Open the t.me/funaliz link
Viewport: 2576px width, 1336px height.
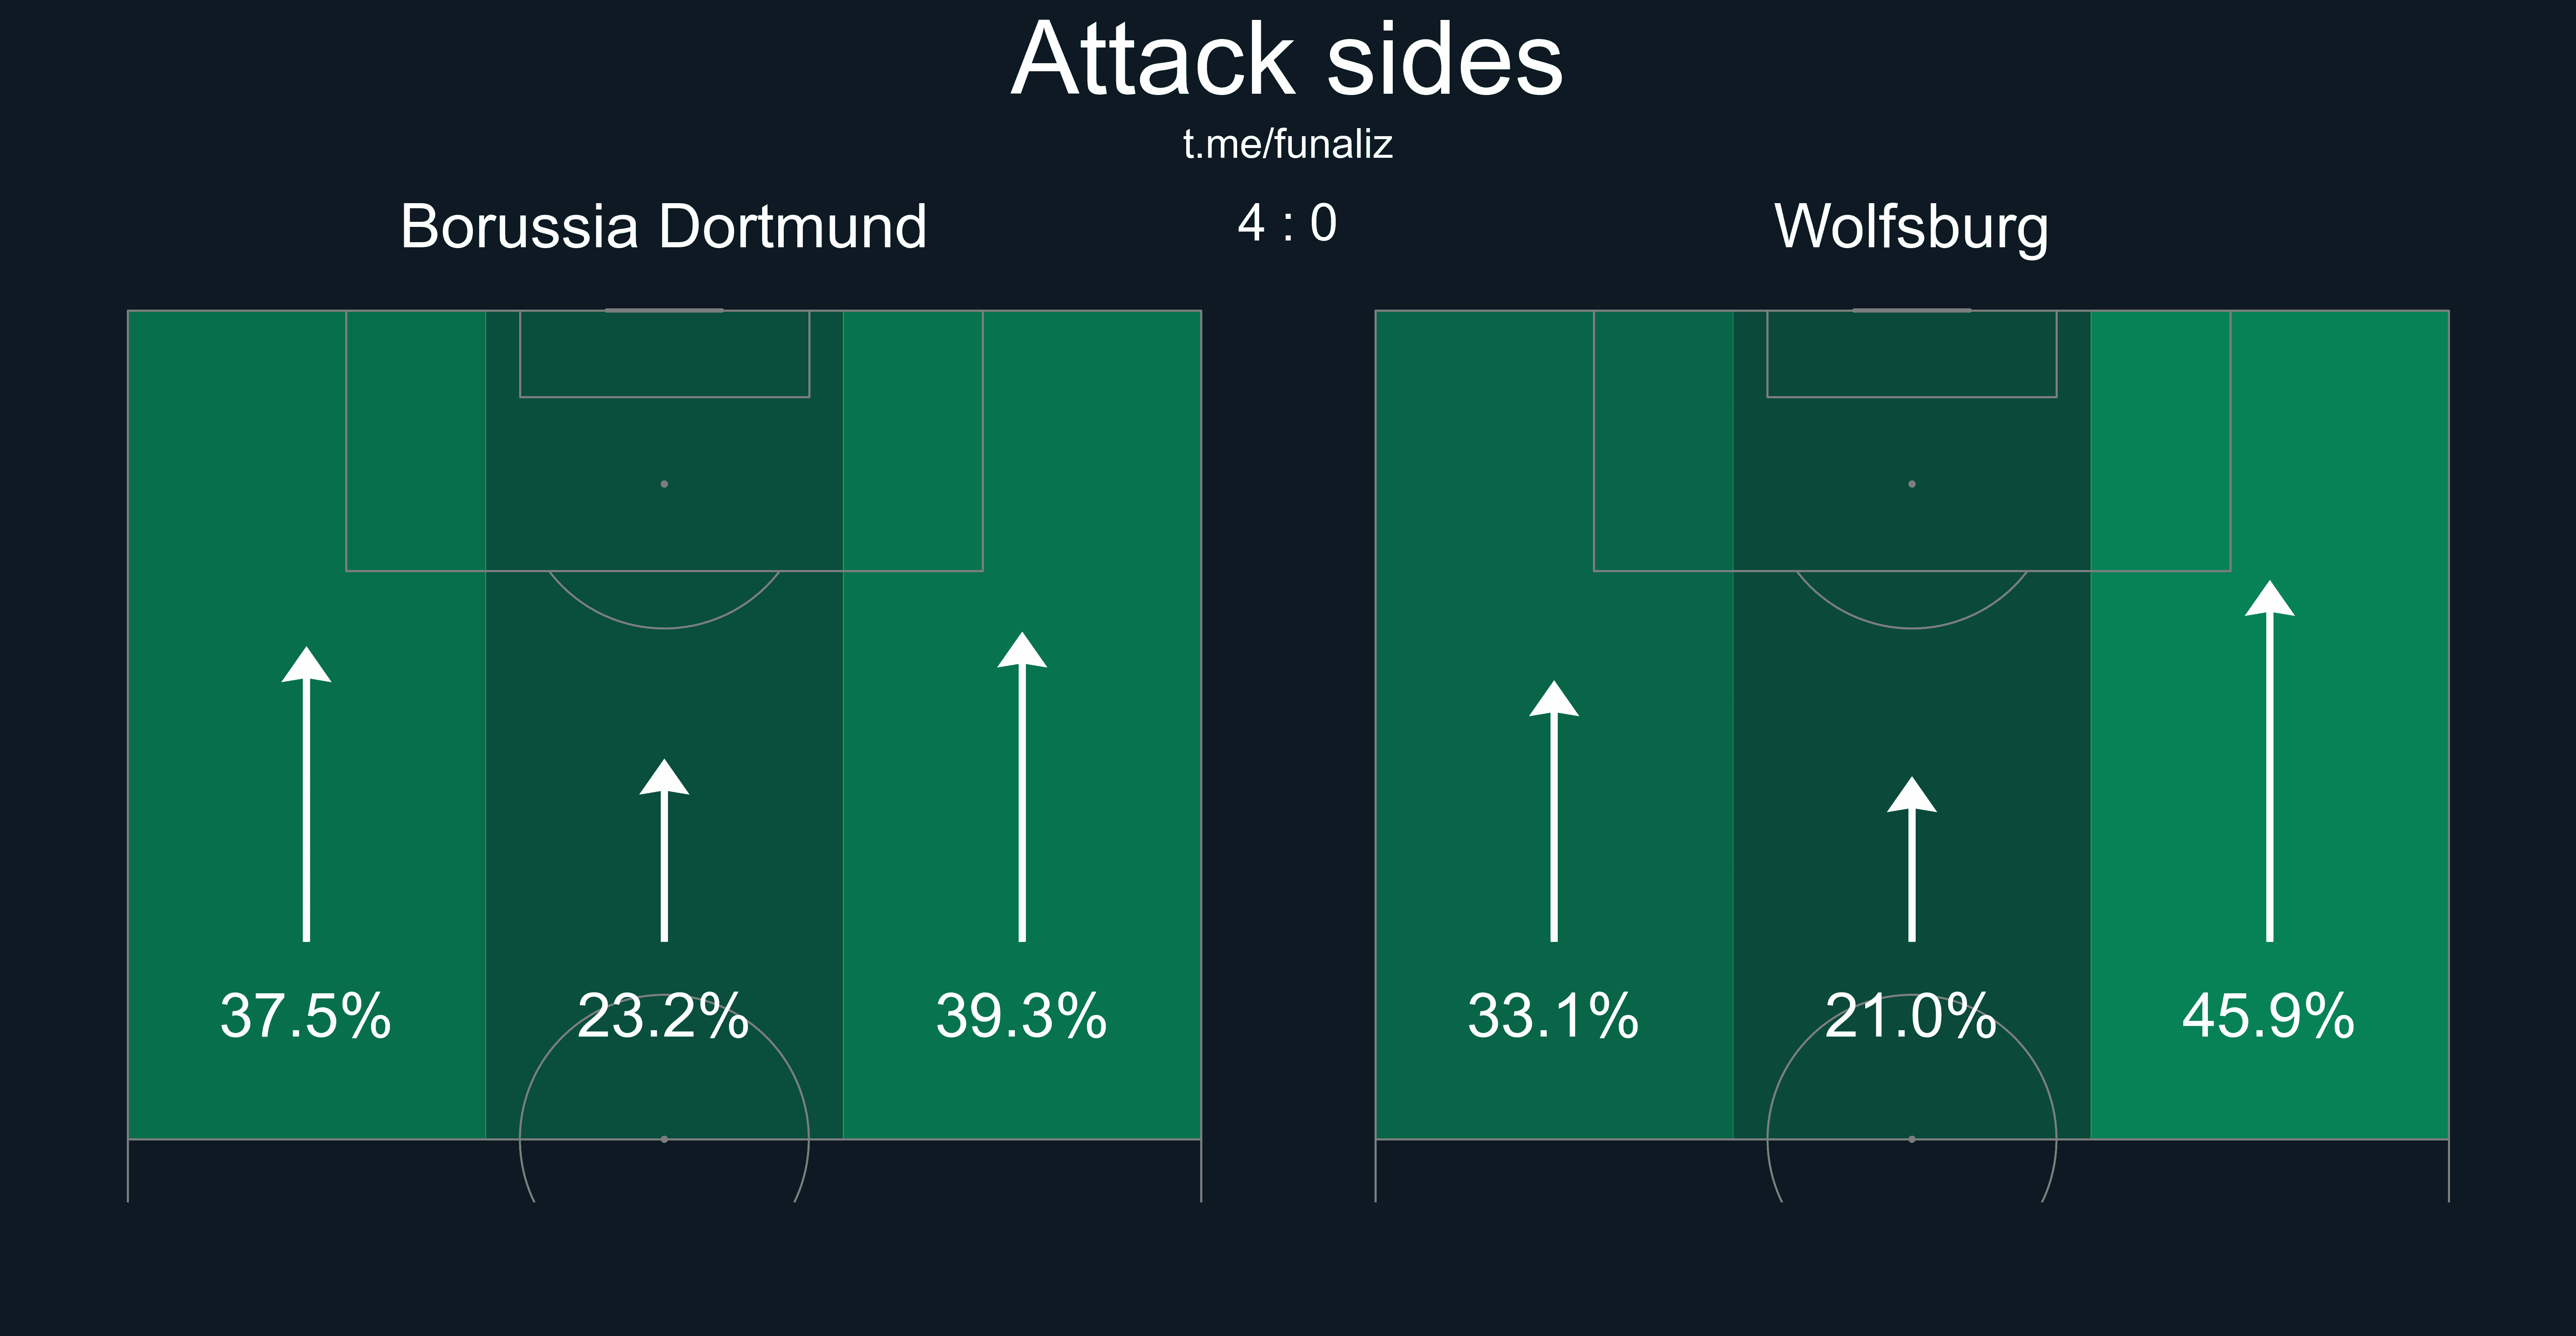pyautogui.click(x=1288, y=144)
